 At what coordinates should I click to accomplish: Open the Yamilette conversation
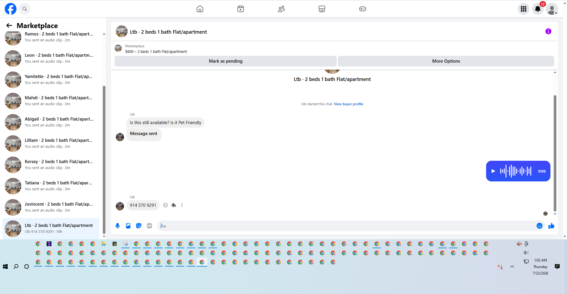pos(51,80)
